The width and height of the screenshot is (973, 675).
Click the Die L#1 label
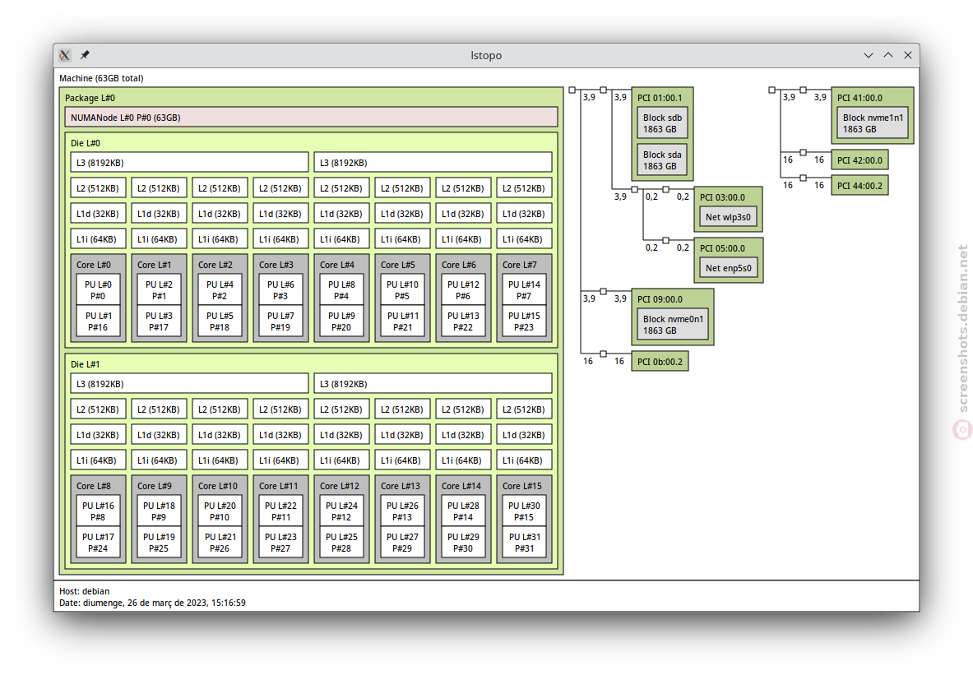tap(86, 364)
